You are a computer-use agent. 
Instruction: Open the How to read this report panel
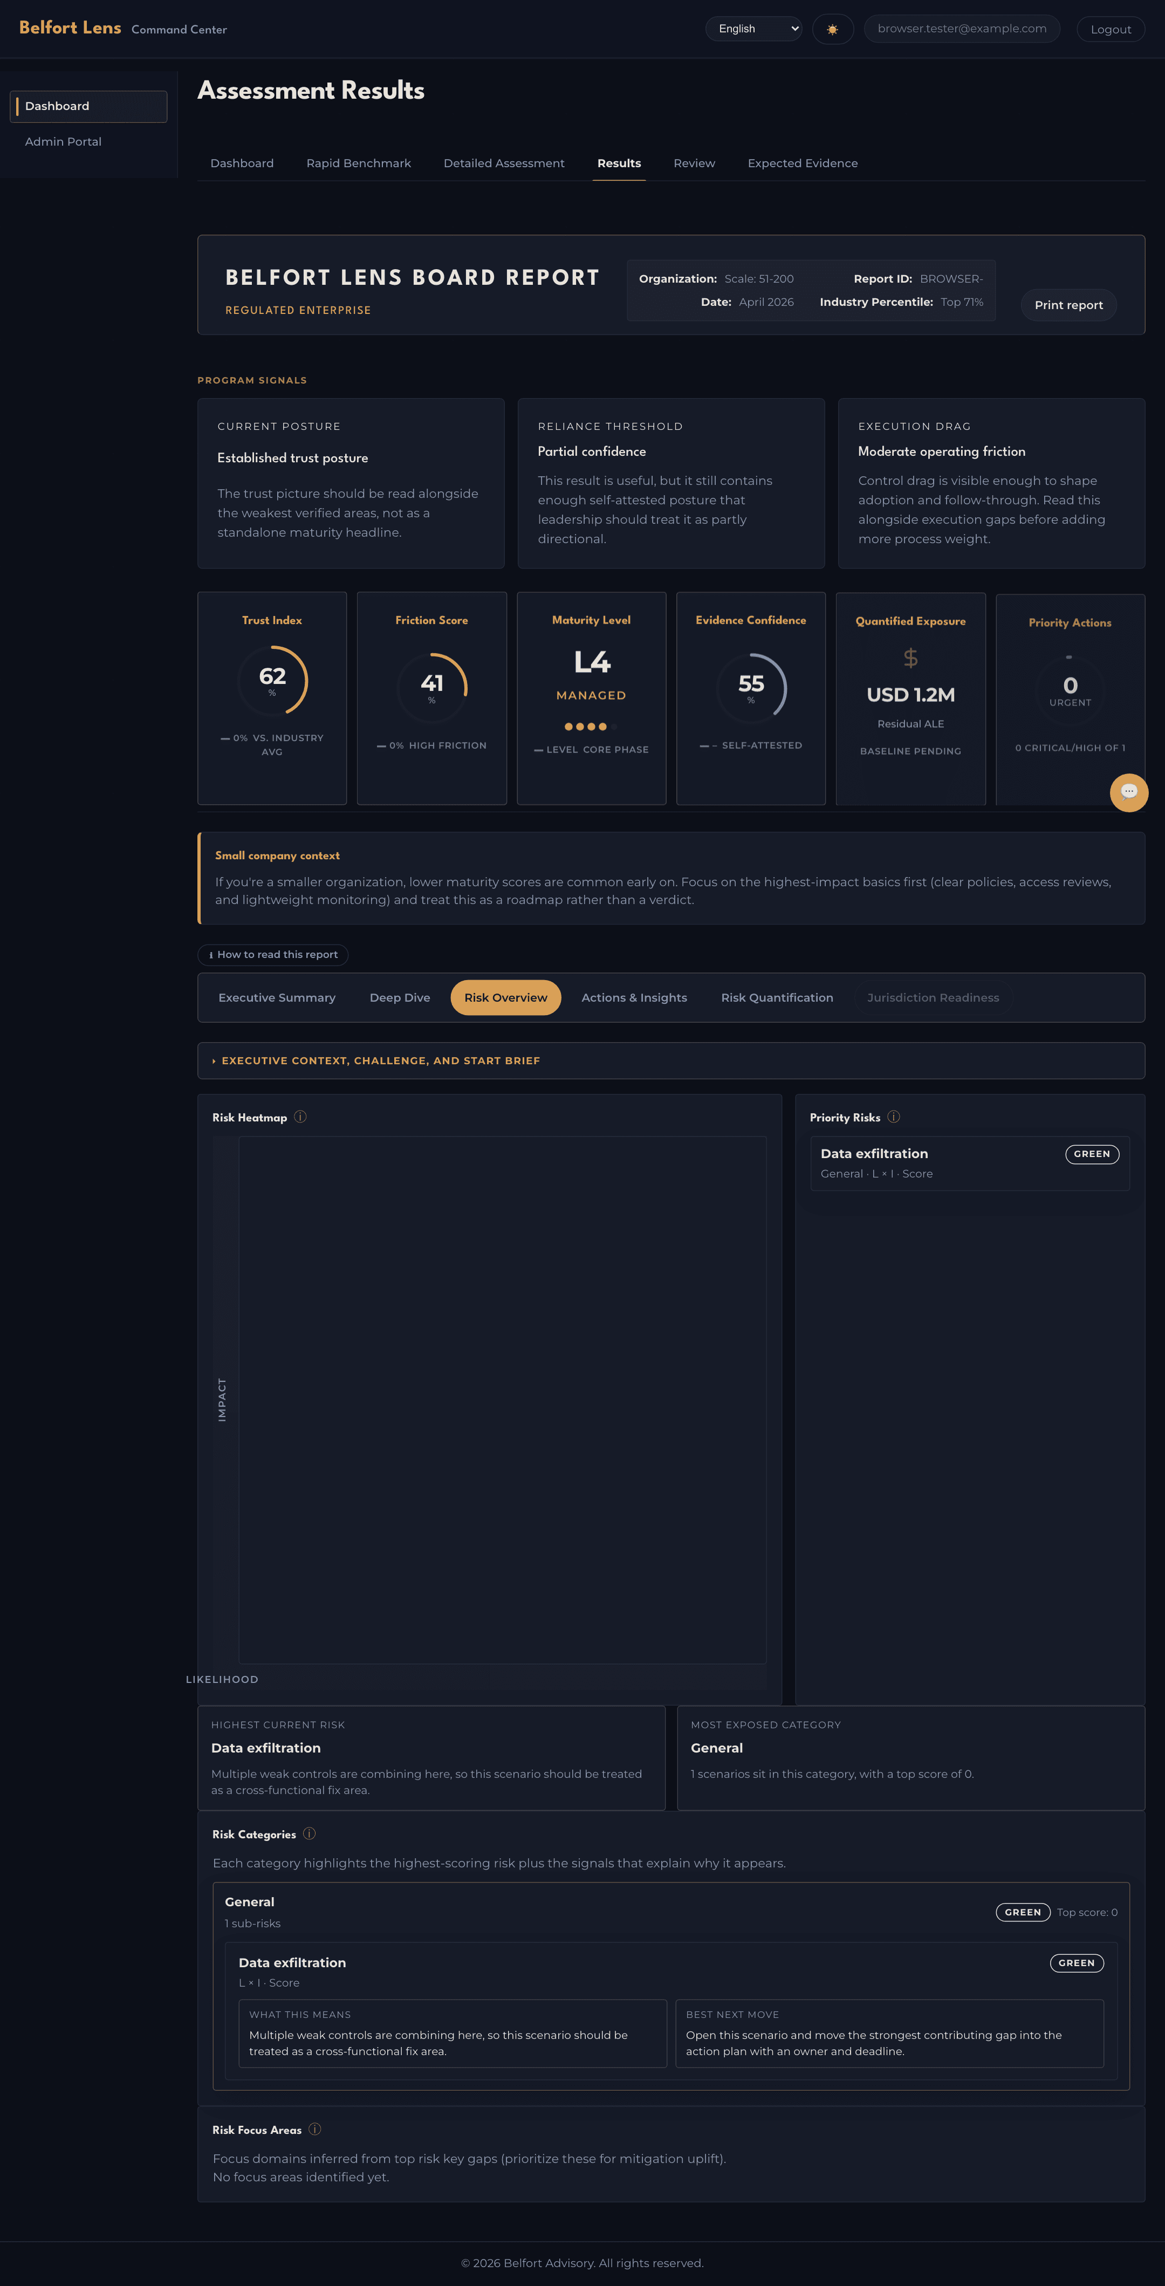[272, 954]
